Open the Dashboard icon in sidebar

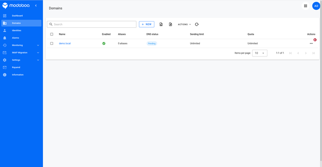click(5, 16)
